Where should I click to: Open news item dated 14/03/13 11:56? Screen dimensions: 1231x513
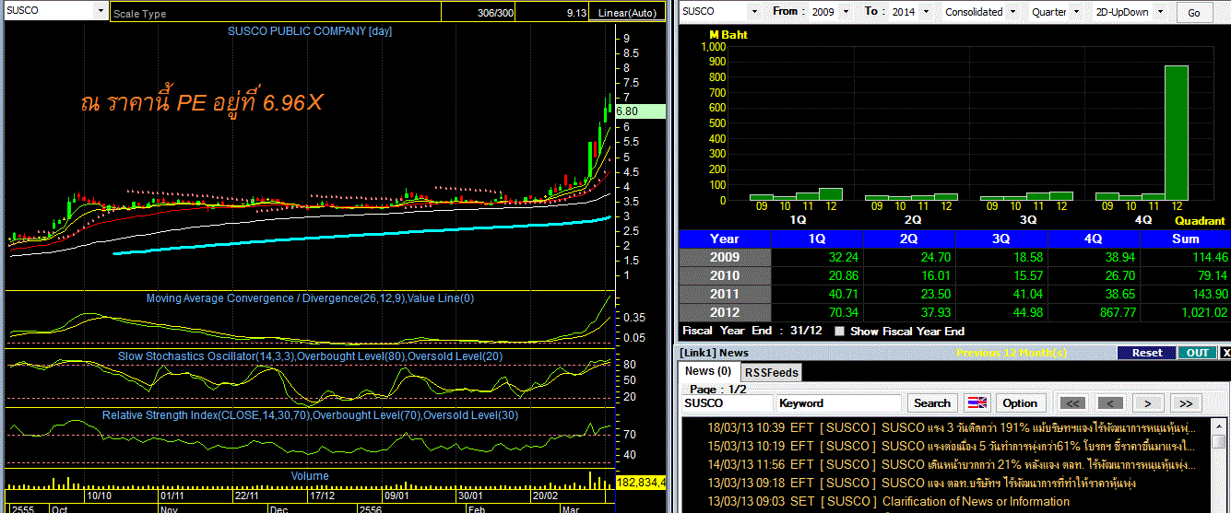pos(950,464)
